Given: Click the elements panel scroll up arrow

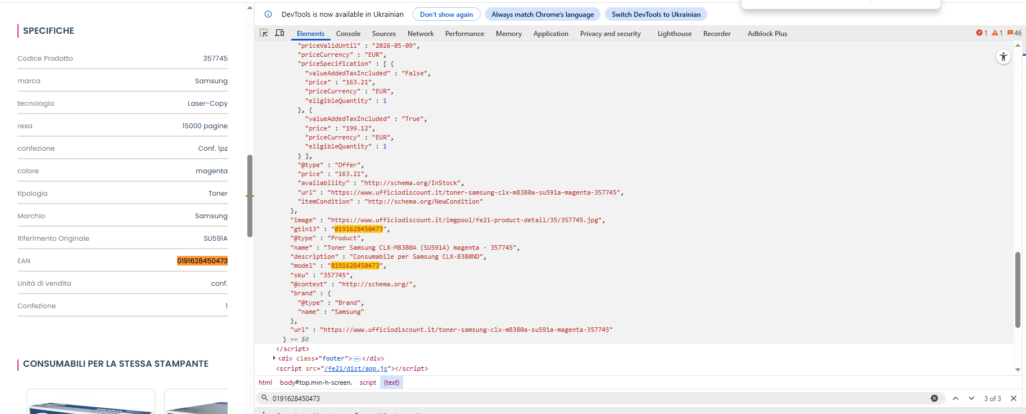Looking at the screenshot, I should tap(1018, 45).
